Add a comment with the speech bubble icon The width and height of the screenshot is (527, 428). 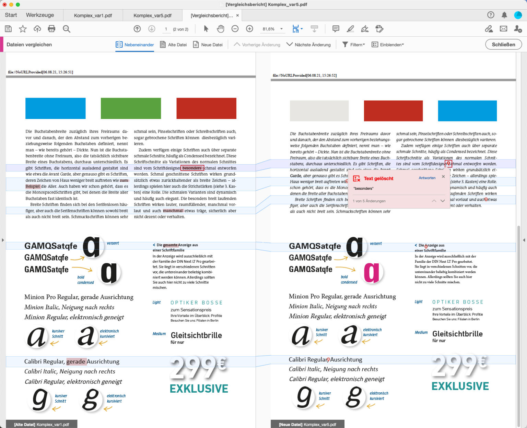point(336,29)
